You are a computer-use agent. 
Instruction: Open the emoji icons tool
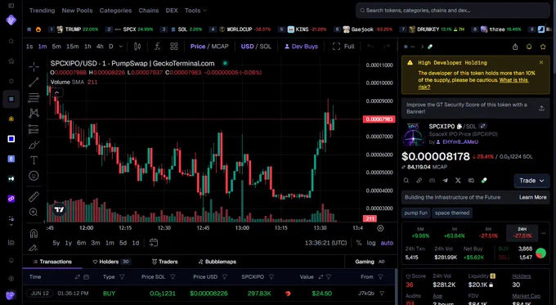[34, 176]
